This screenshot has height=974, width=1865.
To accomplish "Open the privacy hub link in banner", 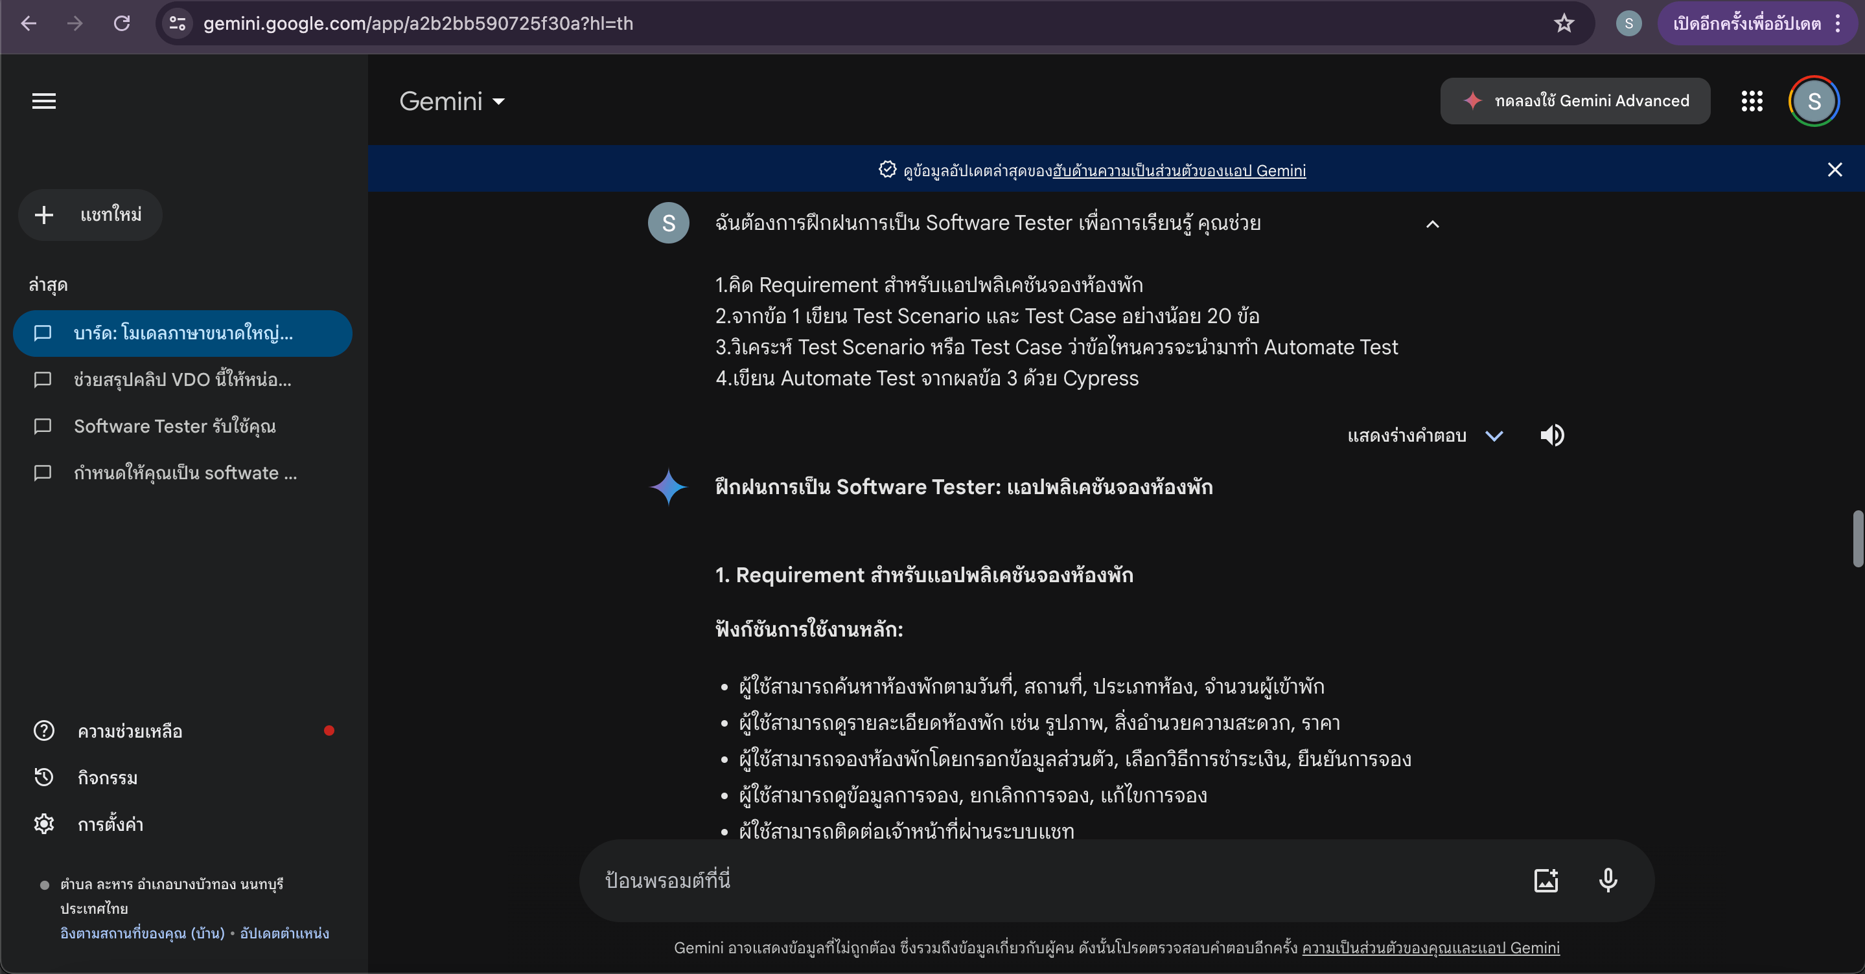I will (x=1179, y=170).
